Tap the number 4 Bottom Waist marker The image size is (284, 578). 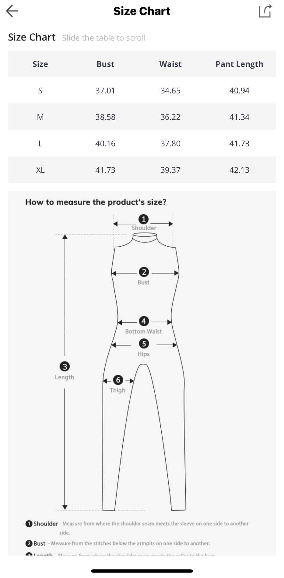(x=144, y=321)
